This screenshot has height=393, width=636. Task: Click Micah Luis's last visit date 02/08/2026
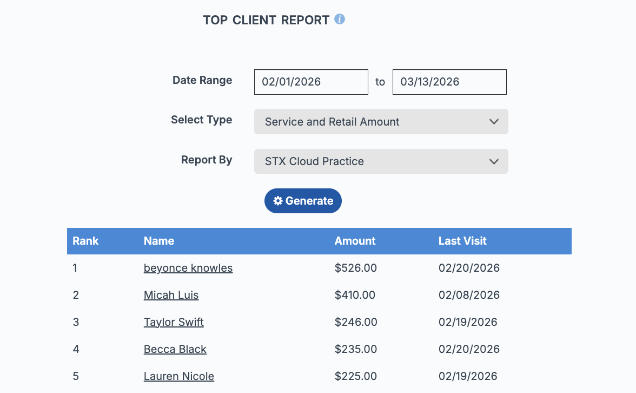tap(469, 295)
